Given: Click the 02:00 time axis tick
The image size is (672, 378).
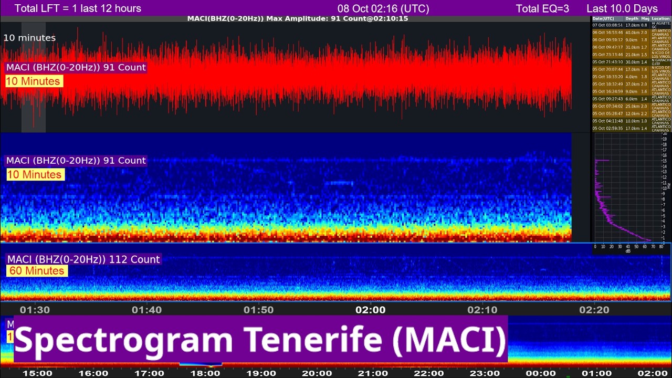Looking at the screenshot, I should pos(371,310).
